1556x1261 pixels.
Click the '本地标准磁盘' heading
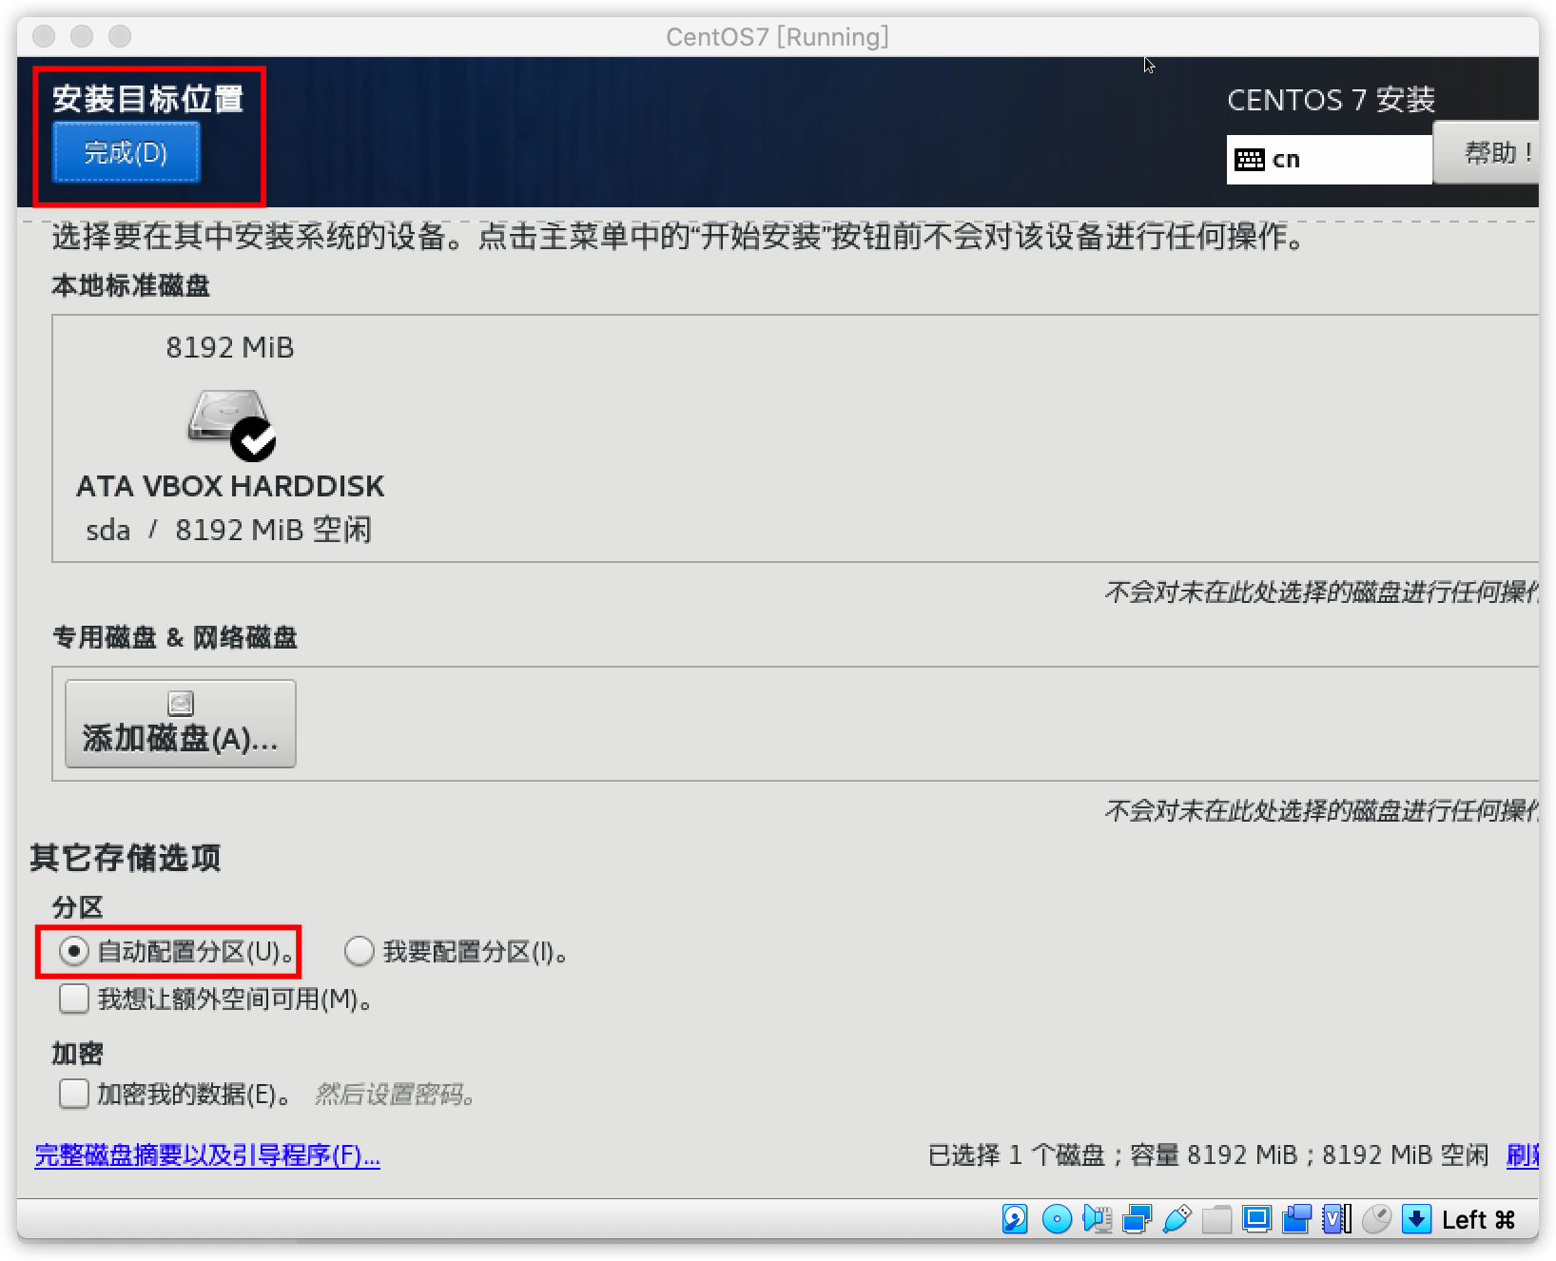point(131,285)
